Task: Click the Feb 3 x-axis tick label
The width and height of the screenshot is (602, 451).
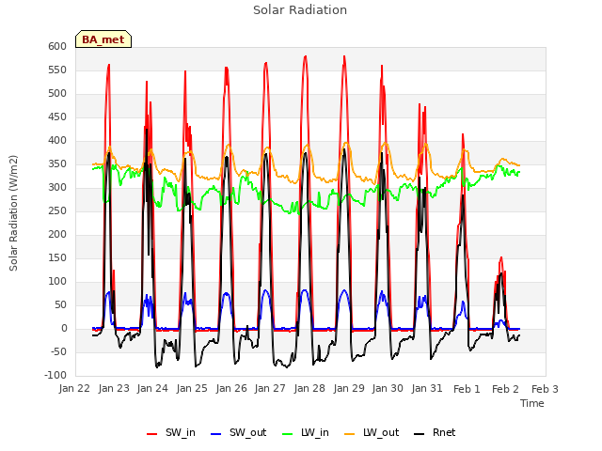Action: pos(546,389)
